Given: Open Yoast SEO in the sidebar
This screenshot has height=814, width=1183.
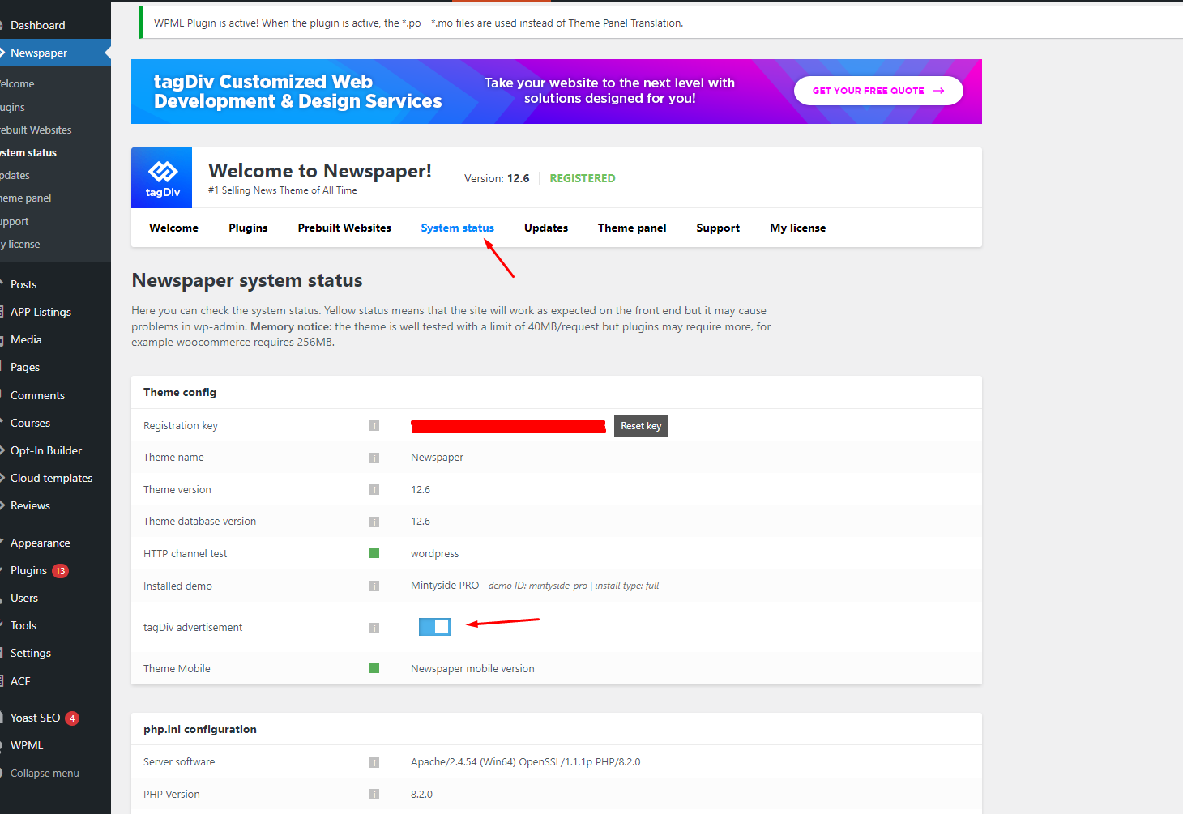Looking at the screenshot, I should tap(35, 718).
